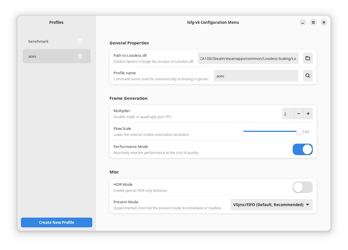Disable the Performance Mode switch
The width and height of the screenshot is (348, 250).
pos(302,149)
